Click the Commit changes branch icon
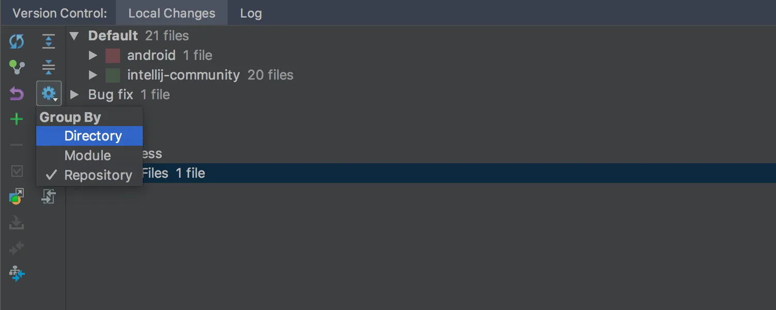 [17, 67]
